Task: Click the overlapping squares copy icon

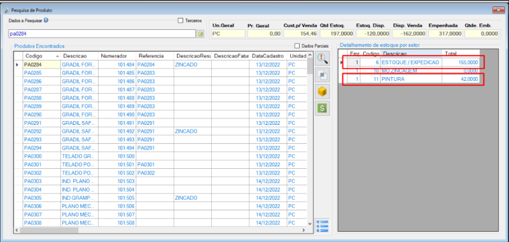Action: tap(323, 75)
